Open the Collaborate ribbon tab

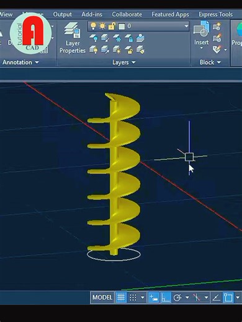127,14
